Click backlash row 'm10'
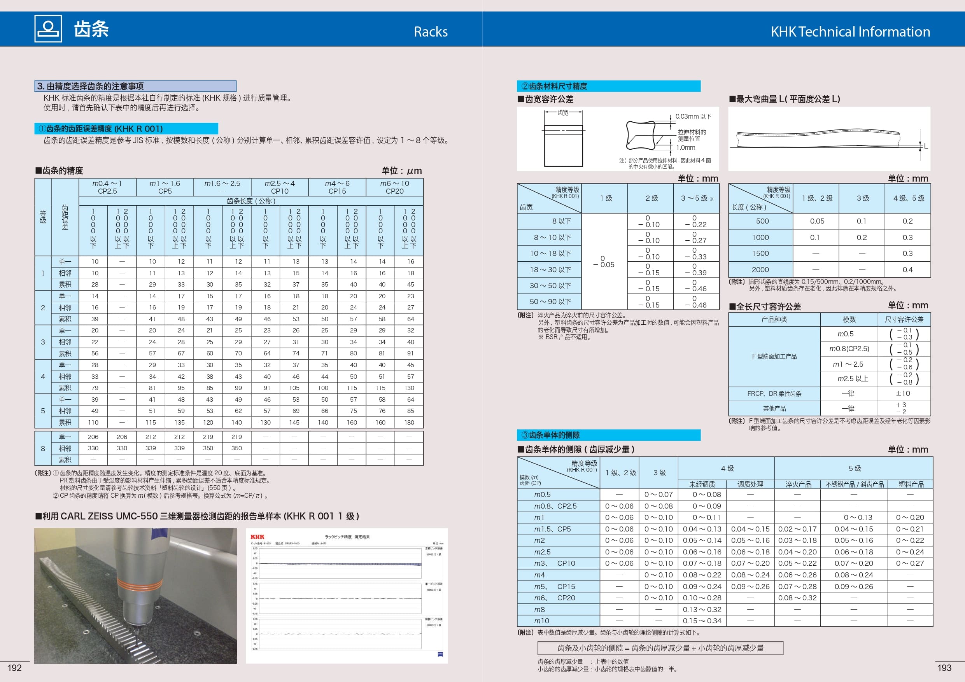 [x=558, y=621]
